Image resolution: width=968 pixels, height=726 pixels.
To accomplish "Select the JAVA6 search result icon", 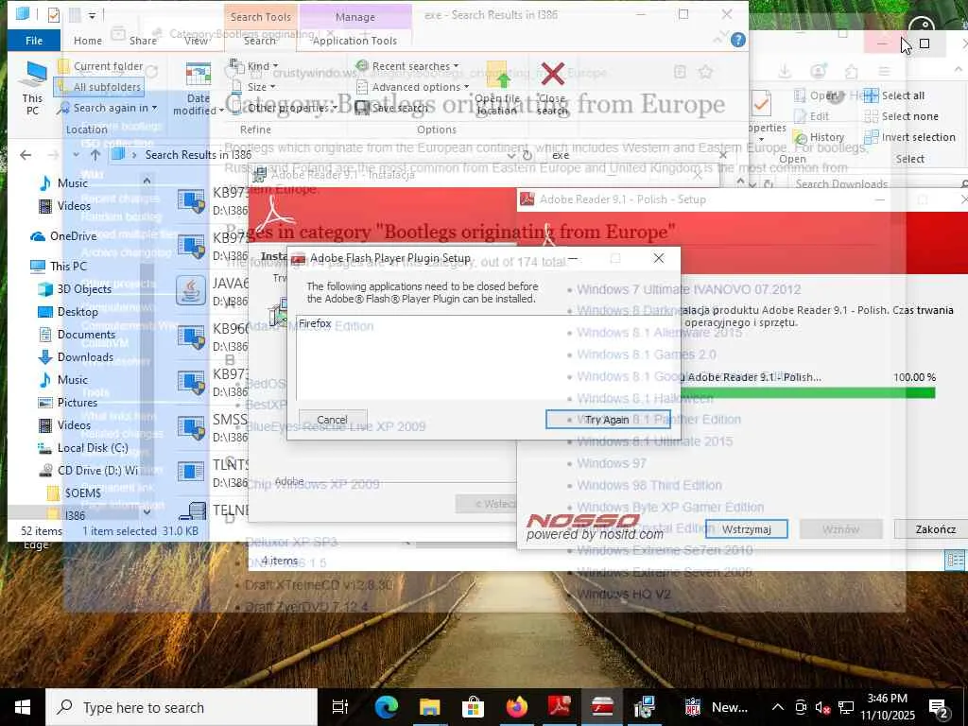I will 191,290.
